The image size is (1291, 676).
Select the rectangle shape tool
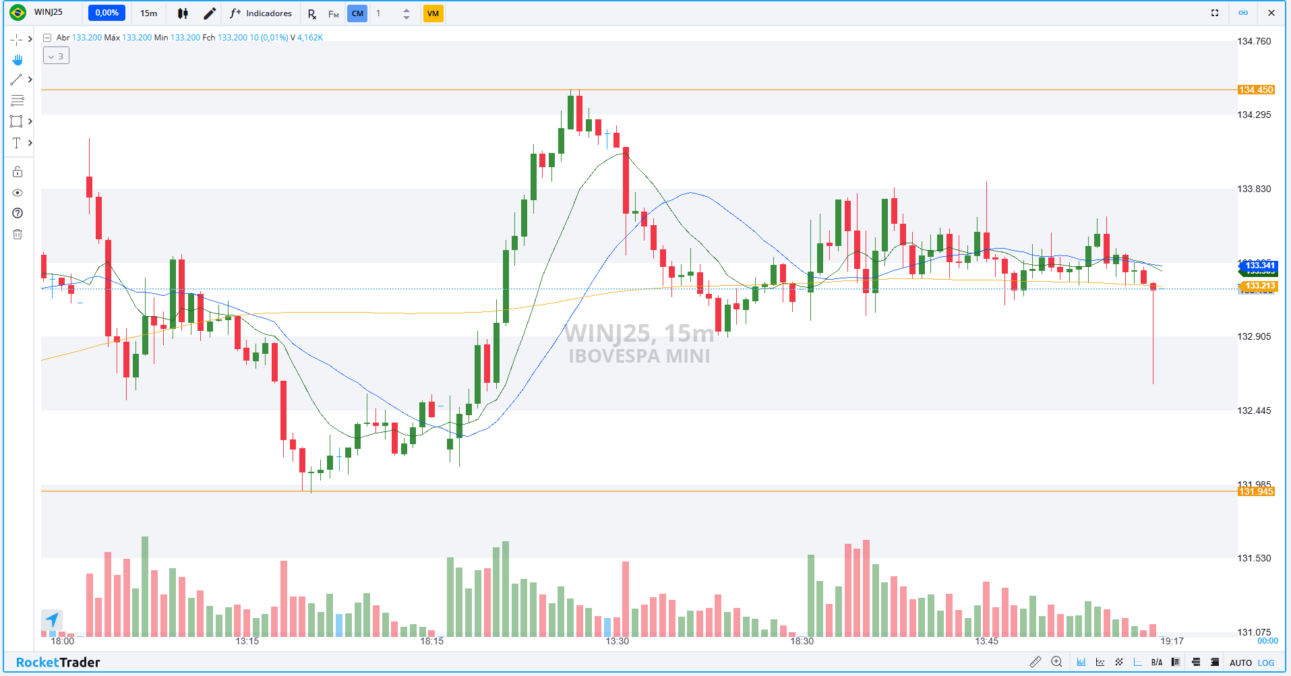pos(17,121)
